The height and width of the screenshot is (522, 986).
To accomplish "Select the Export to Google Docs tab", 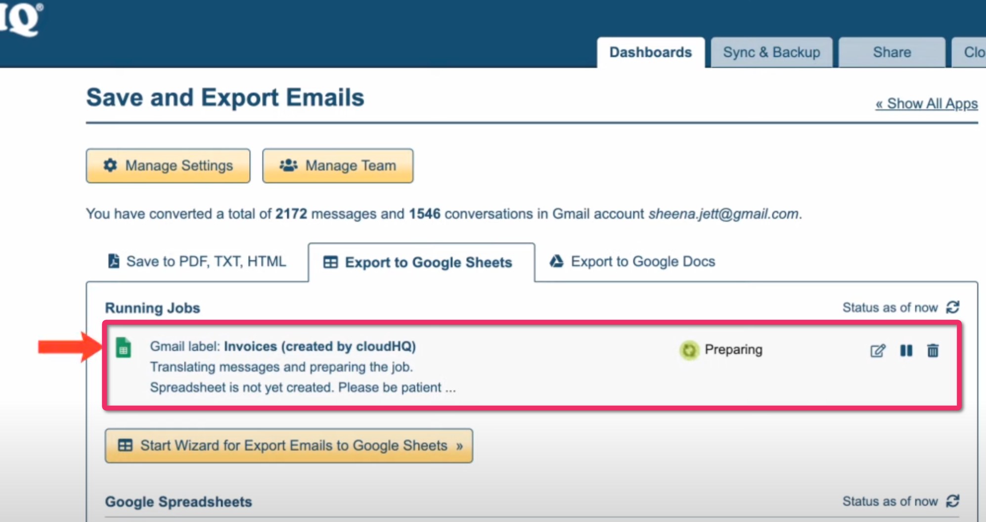I will [x=632, y=261].
